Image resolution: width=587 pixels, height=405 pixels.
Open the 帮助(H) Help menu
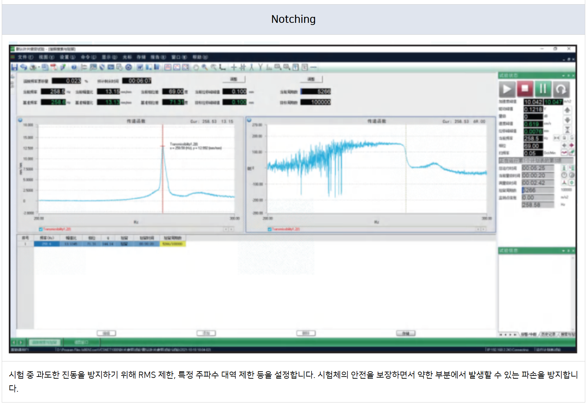pyautogui.click(x=200, y=57)
